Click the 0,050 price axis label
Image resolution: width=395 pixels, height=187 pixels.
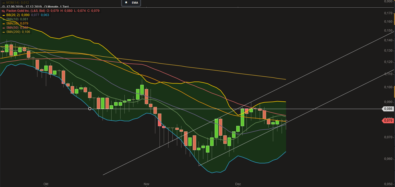[388, 184]
